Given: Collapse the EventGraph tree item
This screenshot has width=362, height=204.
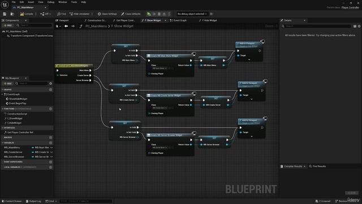Looking at the screenshot, I should [x=2, y=95].
